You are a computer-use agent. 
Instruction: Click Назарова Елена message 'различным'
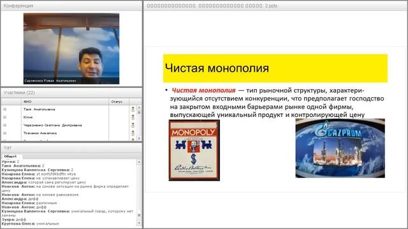[x=29, y=203]
